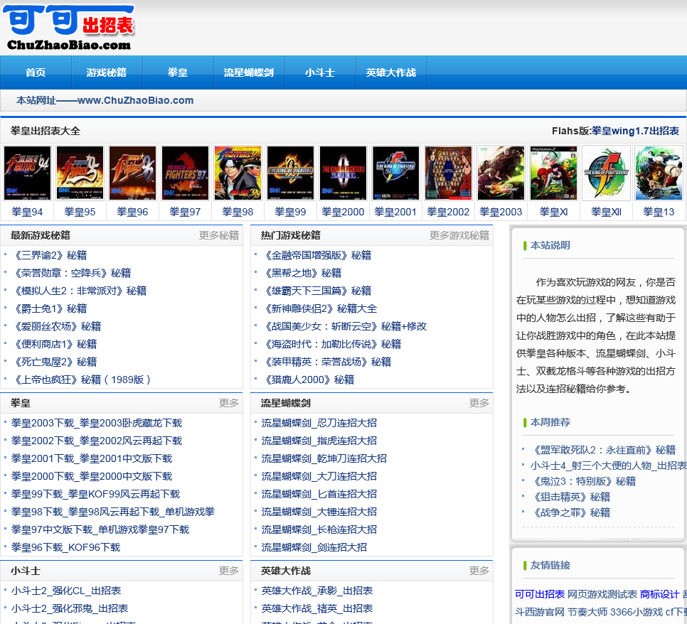
Task: Open 拳皇2003下载_拳皇2003卧虎藏龙下载 link
Action: pyautogui.click(x=97, y=423)
